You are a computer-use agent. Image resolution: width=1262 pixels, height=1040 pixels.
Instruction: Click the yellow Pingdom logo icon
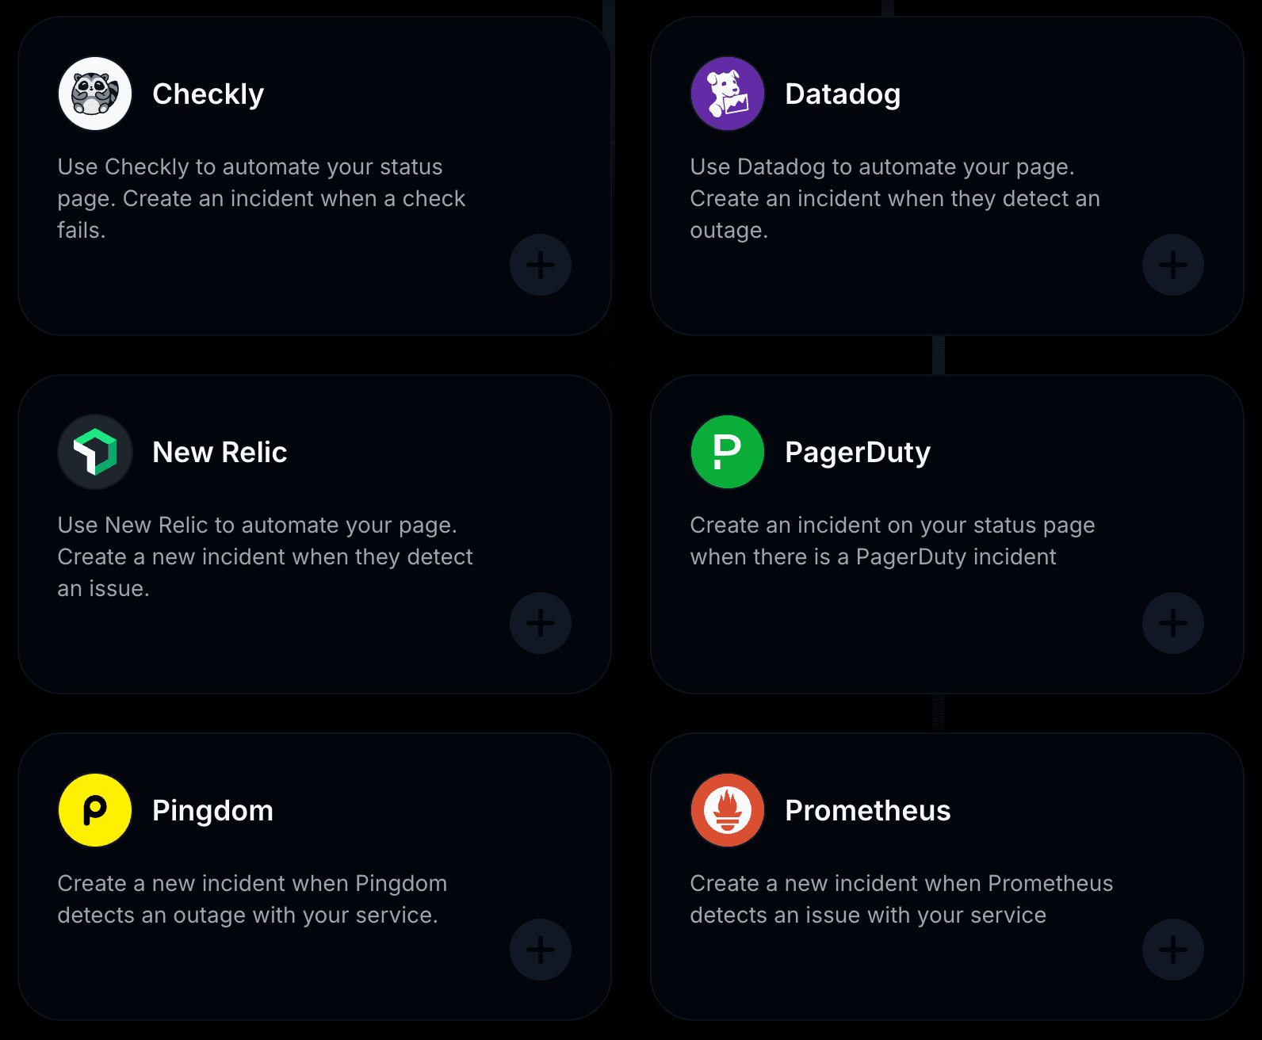[x=95, y=810]
